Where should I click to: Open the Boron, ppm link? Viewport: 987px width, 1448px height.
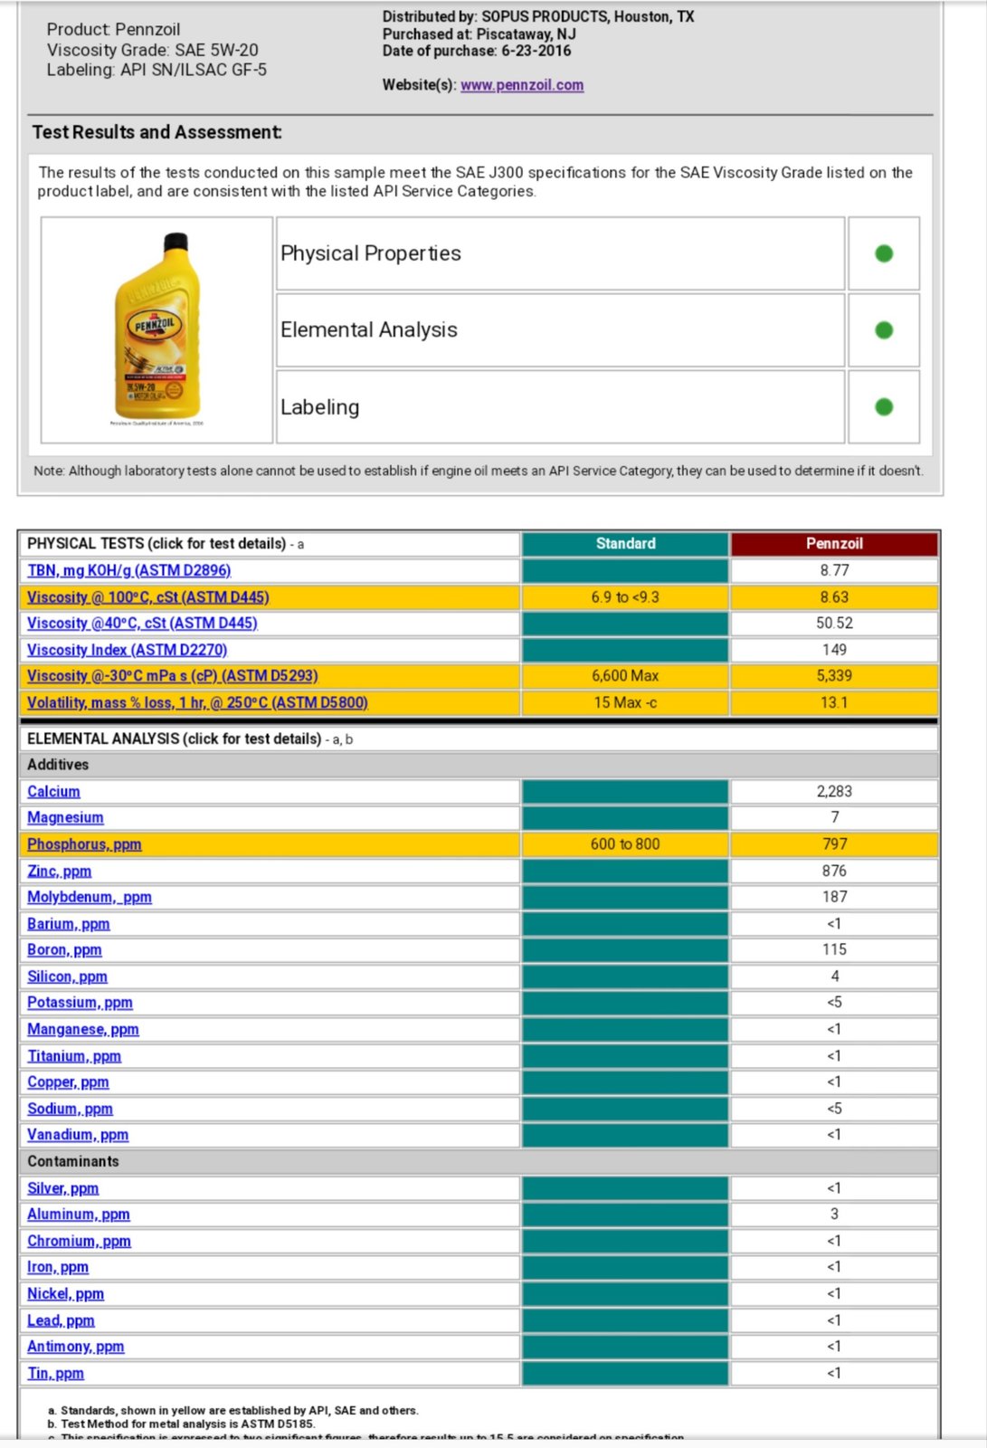64,950
